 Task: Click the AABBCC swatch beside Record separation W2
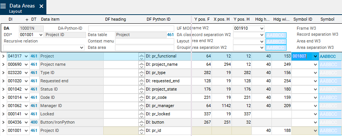coord(276,35)
